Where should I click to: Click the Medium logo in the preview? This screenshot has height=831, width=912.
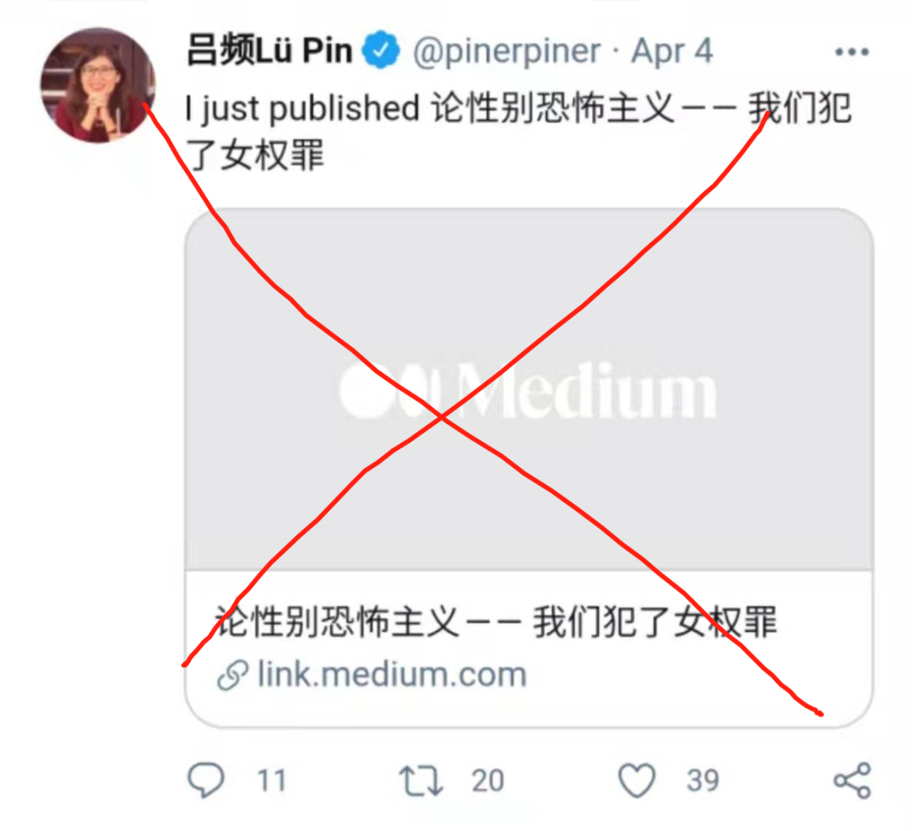click(528, 389)
